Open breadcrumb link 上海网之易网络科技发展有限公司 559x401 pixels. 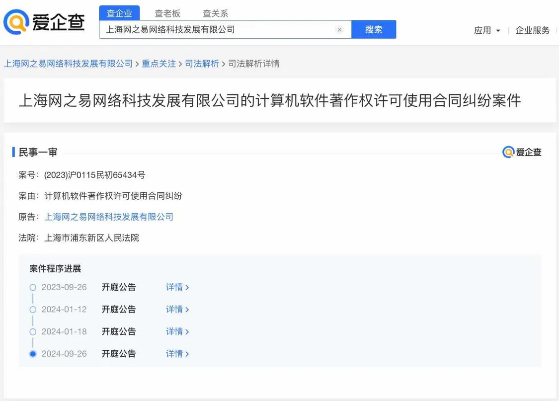[68, 64]
